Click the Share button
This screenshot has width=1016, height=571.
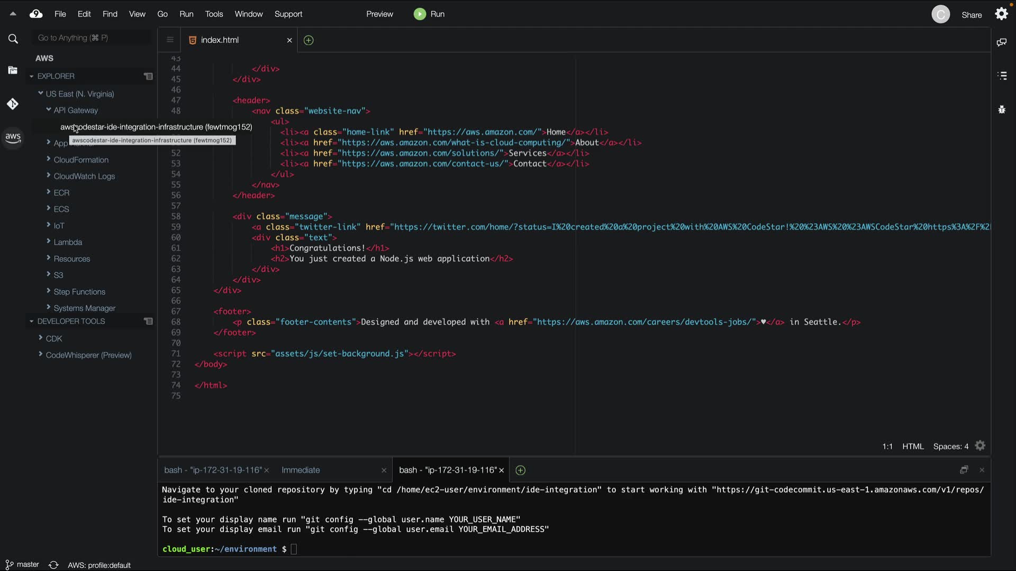tap(972, 15)
